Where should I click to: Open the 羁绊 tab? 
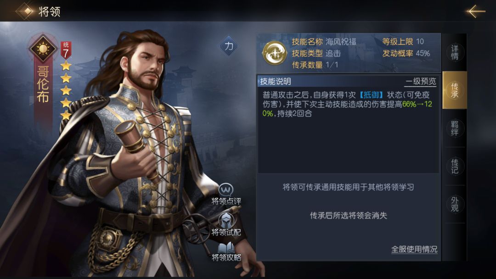[455, 128]
